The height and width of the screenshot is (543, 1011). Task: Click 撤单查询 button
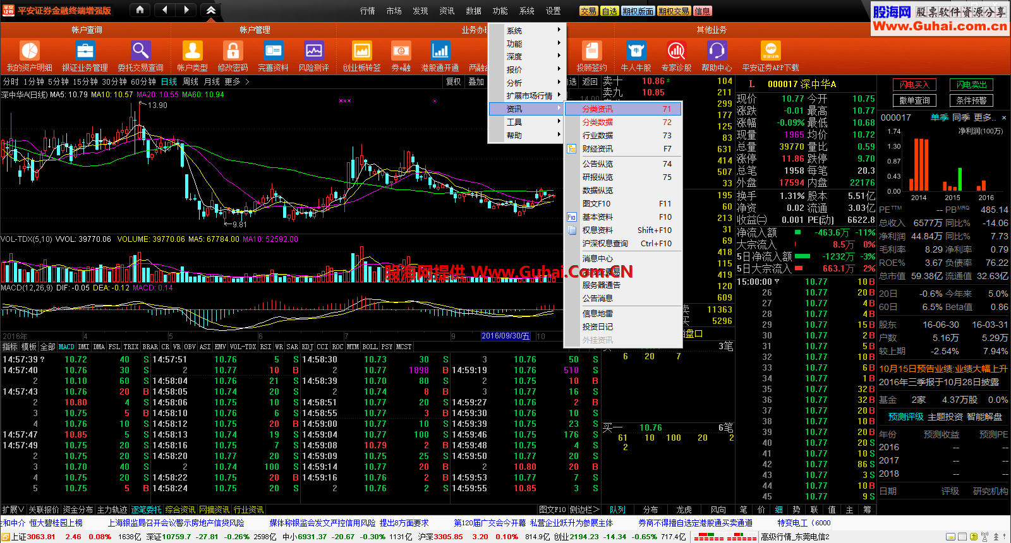click(914, 100)
